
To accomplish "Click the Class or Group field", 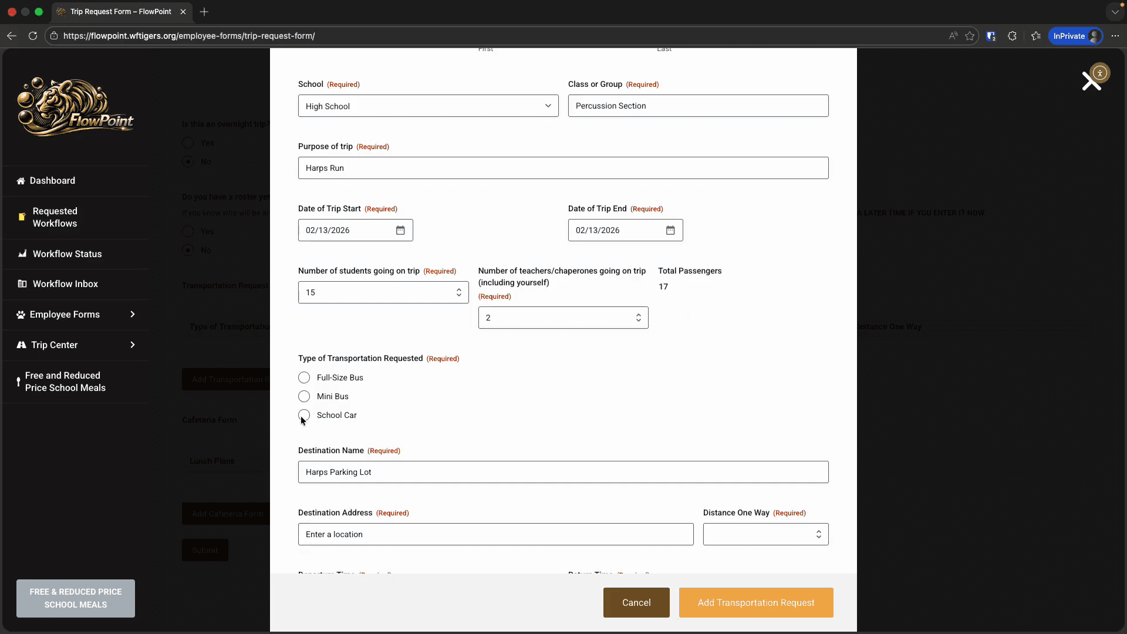I will (699, 106).
